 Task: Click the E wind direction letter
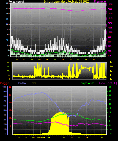click(x=111, y=75)
